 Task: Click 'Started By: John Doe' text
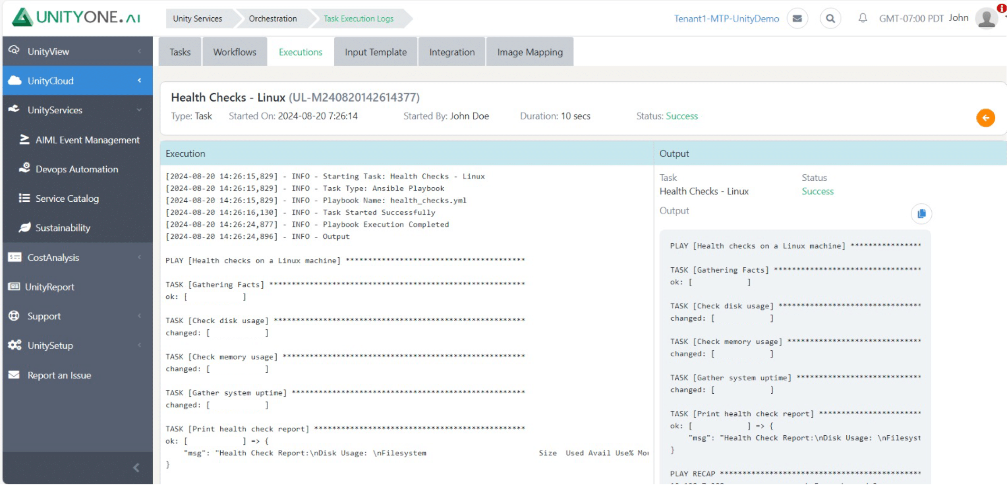(446, 116)
